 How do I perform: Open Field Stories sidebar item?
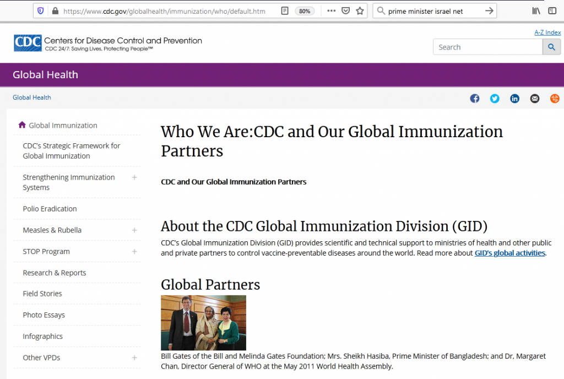42,294
